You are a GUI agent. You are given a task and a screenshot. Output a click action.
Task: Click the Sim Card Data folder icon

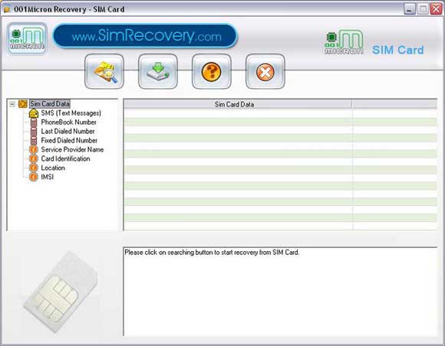(23, 104)
